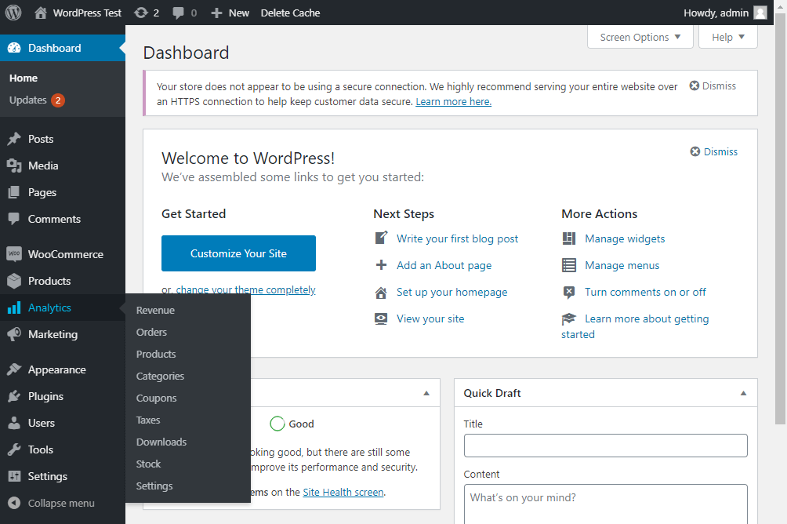
Task: Open the Plugins sidebar menu
Action: pos(45,396)
